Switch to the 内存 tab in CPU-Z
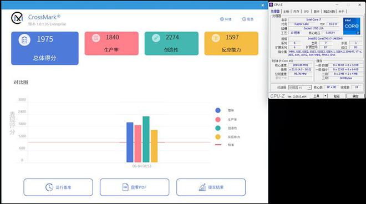The height and width of the screenshot is (204, 366). coord(296,12)
